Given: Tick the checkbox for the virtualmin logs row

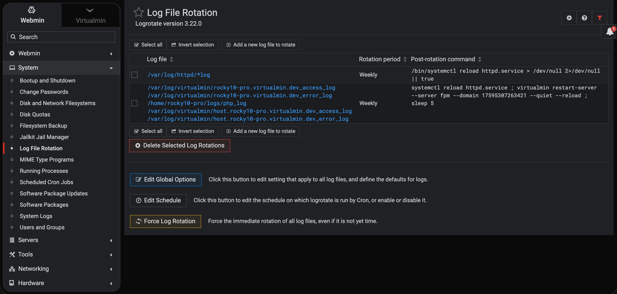Looking at the screenshot, I should click(134, 103).
